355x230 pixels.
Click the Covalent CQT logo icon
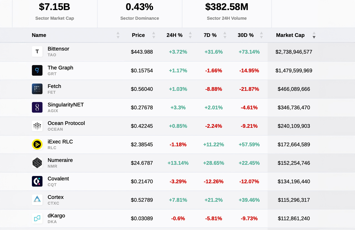(37, 181)
